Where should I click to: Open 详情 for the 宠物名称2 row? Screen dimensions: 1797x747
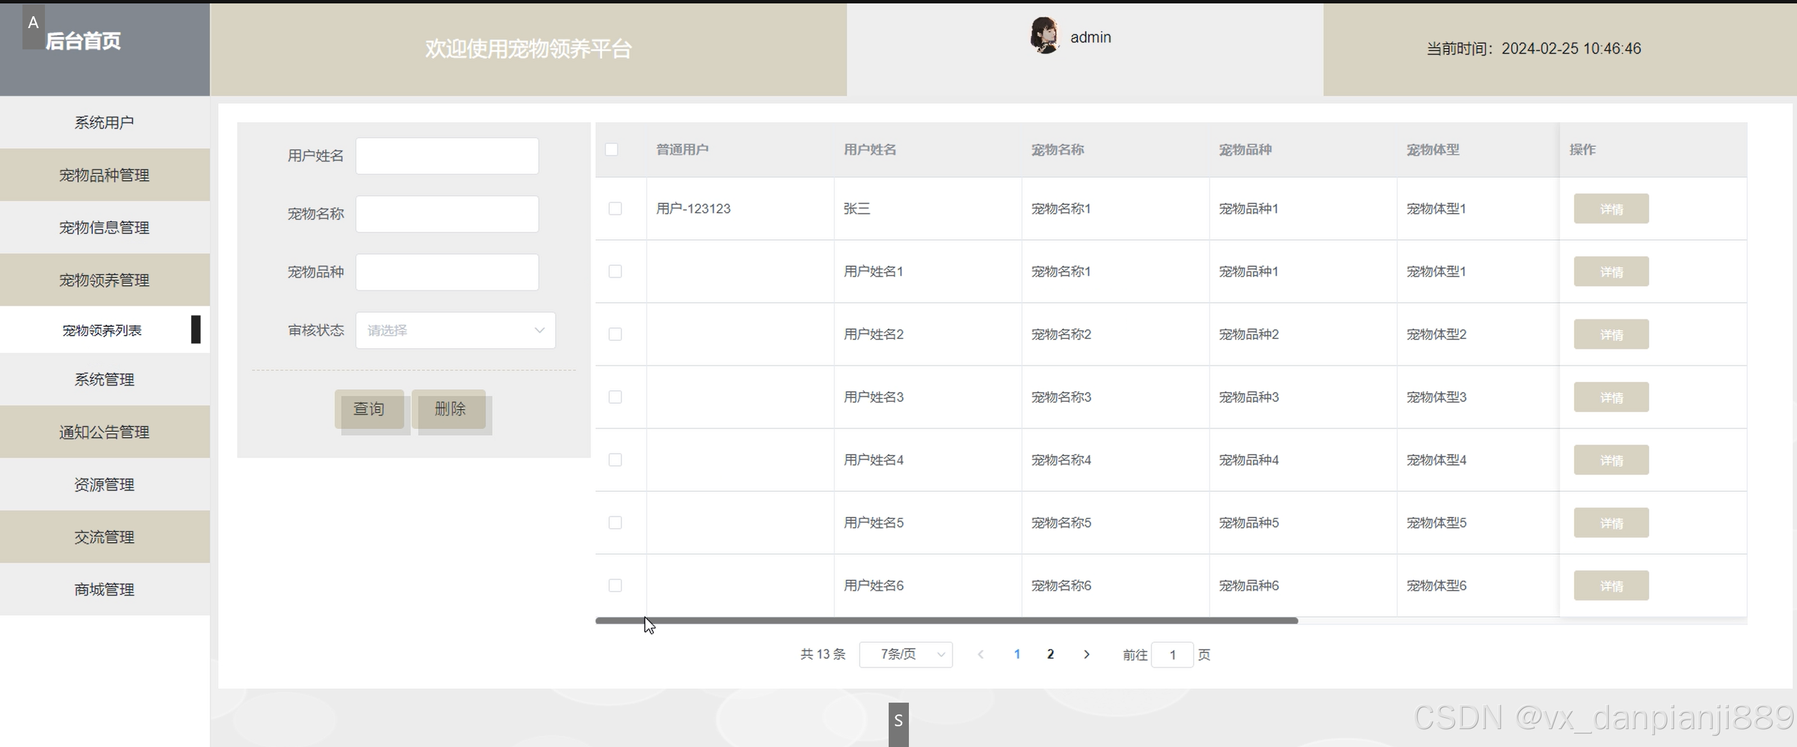[1611, 334]
